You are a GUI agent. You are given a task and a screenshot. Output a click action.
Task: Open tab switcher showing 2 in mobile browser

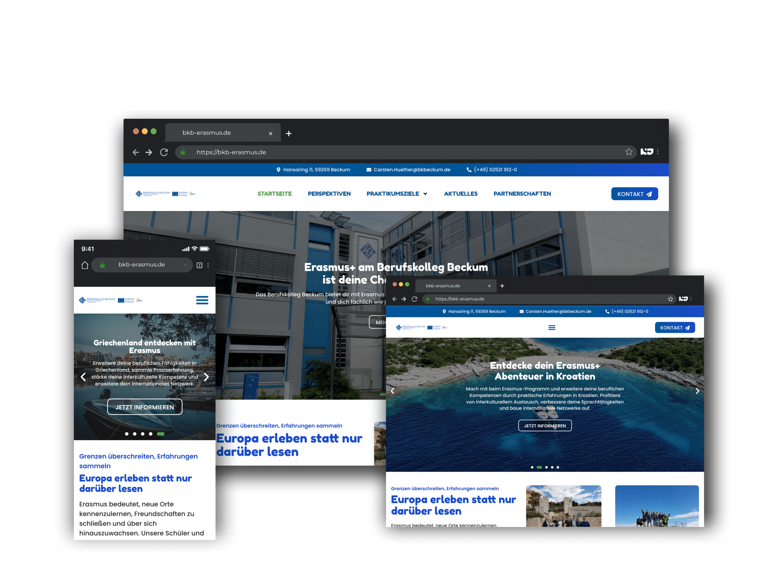coord(199,265)
